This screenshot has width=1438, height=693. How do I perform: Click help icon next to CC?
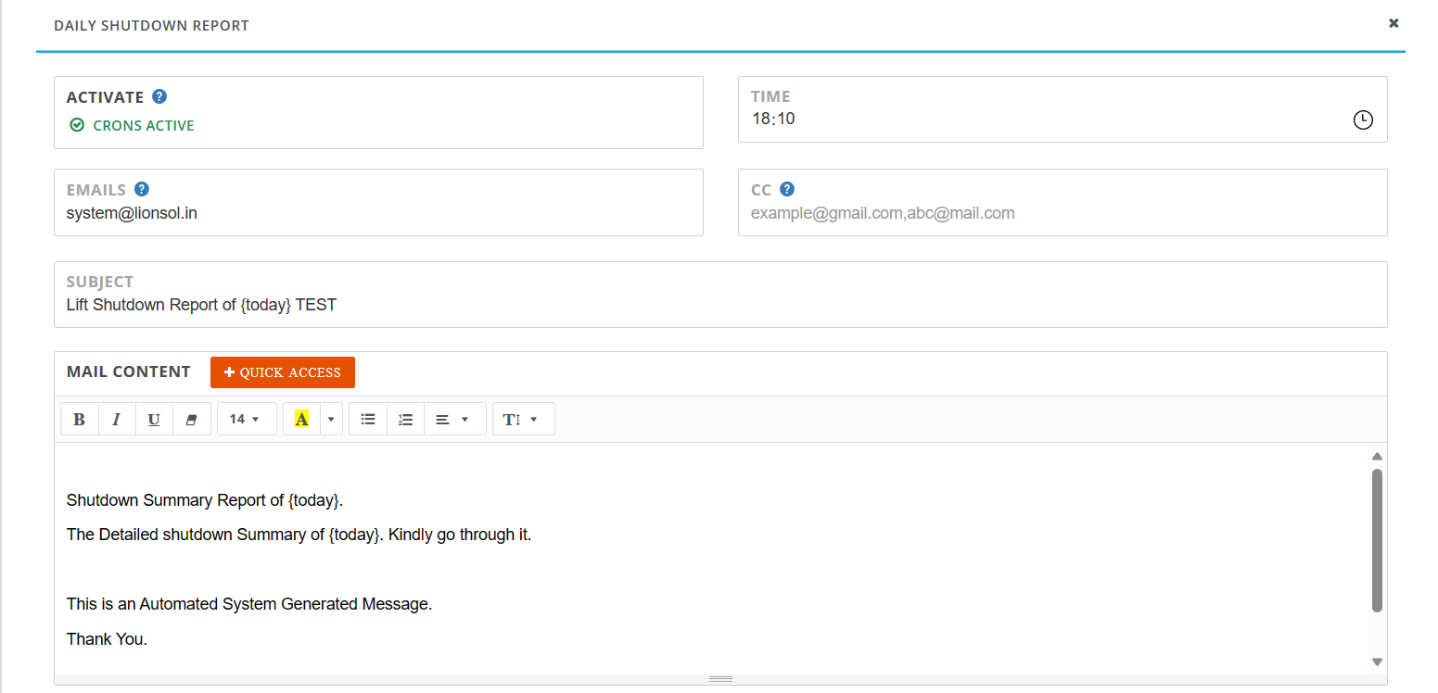787,189
